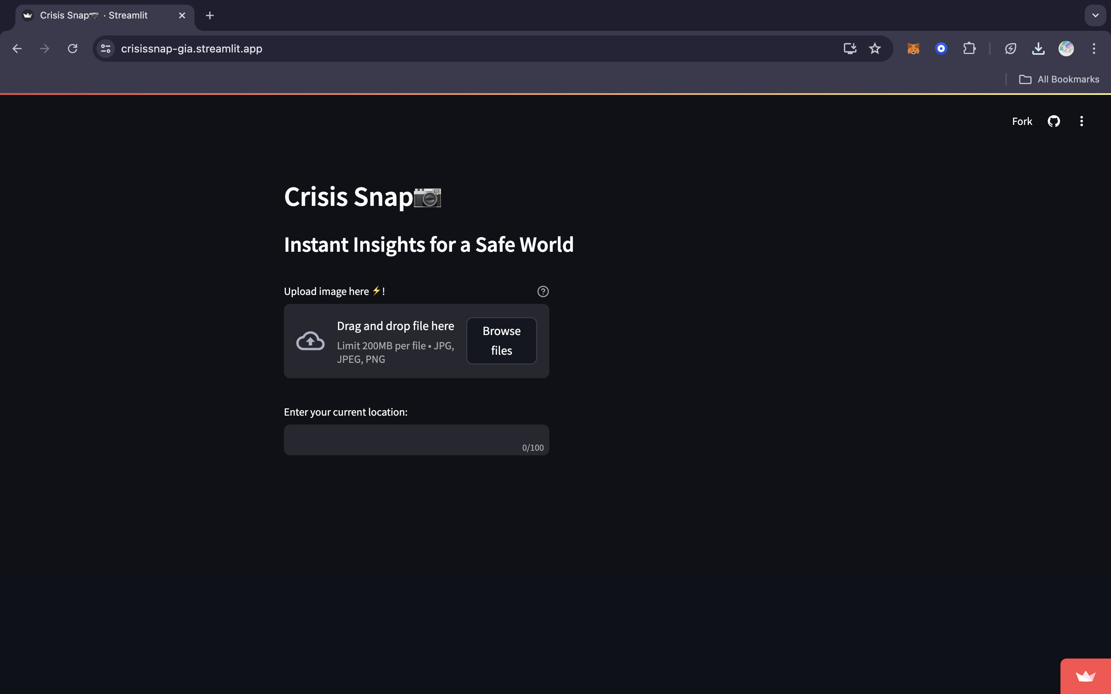Open Chrome's three-dot menu
Image resolution: width=1111 pixels, height=694 pixels.
[x=1094, y=49]
